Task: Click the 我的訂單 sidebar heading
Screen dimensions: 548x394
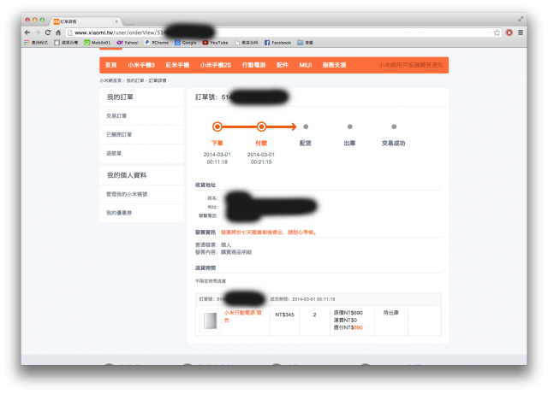Action: [x=120, y=97]
